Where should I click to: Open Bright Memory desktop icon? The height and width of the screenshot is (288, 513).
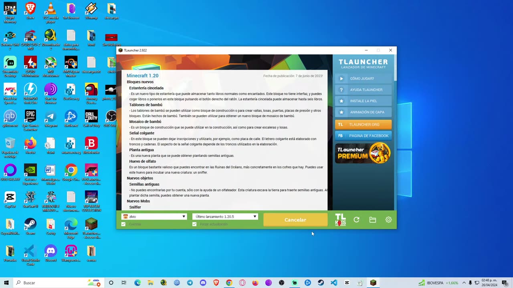(x=10, y=12)
